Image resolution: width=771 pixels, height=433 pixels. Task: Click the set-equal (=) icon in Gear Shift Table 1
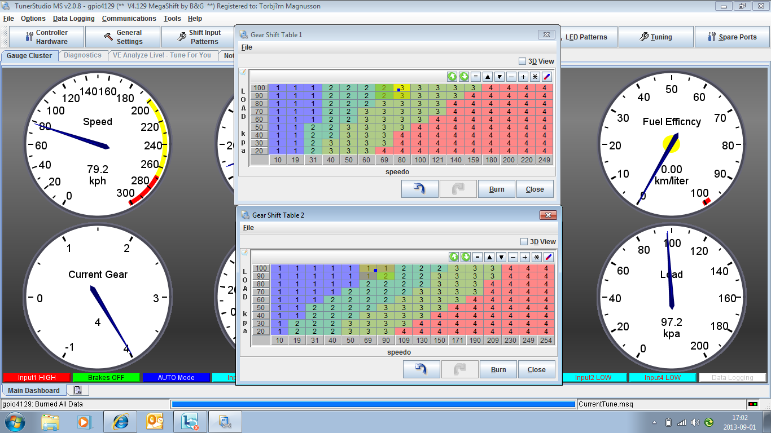tap(476, 77)
